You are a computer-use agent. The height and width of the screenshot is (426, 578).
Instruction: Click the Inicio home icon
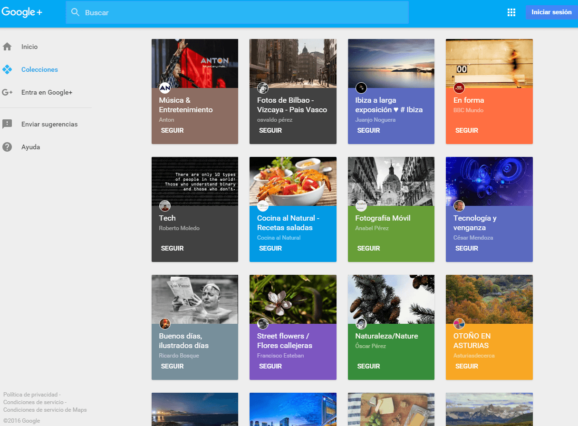tap(7, 47)
